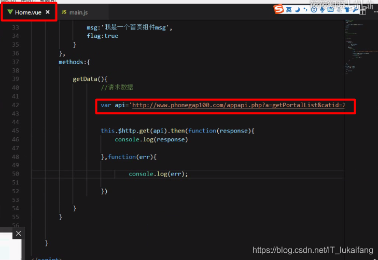Click the 'function(response)' text
Image resolution: width=378 pixels, height=260 pixels.
219,131
